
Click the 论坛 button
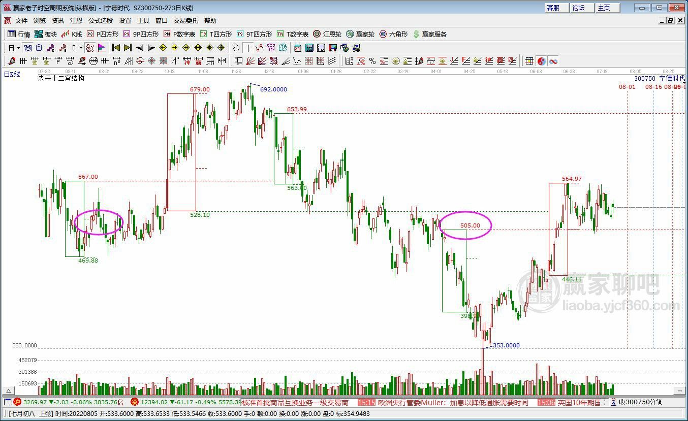click(582, 8)
